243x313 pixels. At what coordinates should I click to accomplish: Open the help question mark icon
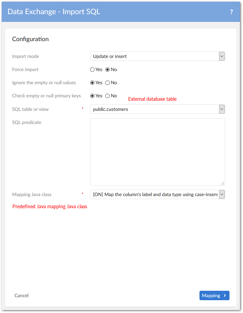[231, 12]
